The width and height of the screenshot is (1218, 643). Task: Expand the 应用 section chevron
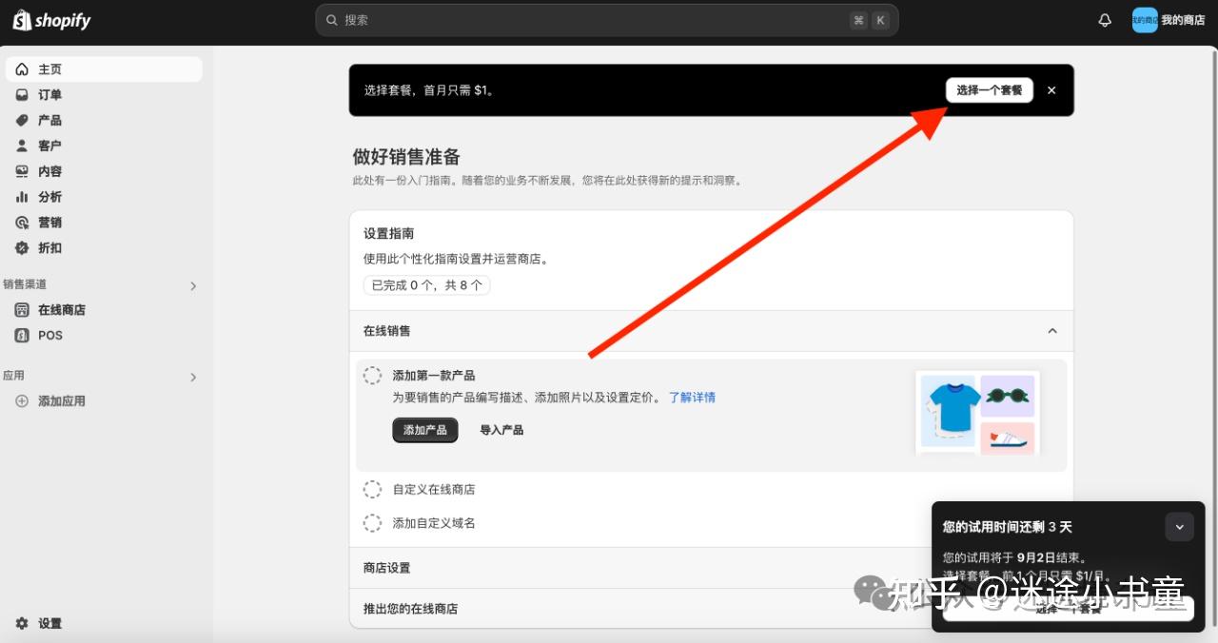tap(193, 377)
